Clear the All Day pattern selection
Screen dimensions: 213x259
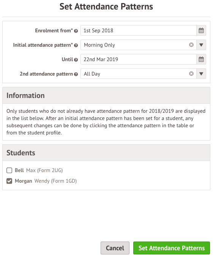point(191,74)
